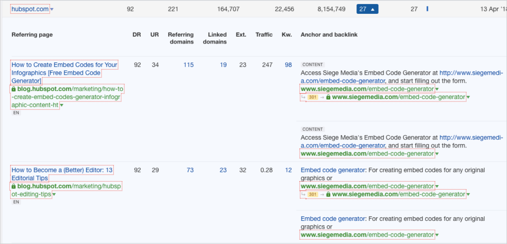This screenshot has height=244, width=507.
Task: Click the 301 badge in the Editor Tips row
Action: point(313,195)
